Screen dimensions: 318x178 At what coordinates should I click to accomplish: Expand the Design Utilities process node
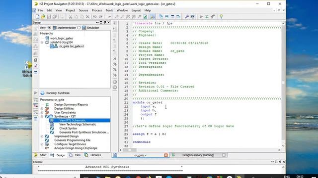tap(42, 109)
